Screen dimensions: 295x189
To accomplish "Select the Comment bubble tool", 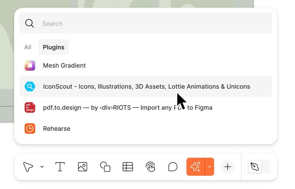I will point(173,167).
